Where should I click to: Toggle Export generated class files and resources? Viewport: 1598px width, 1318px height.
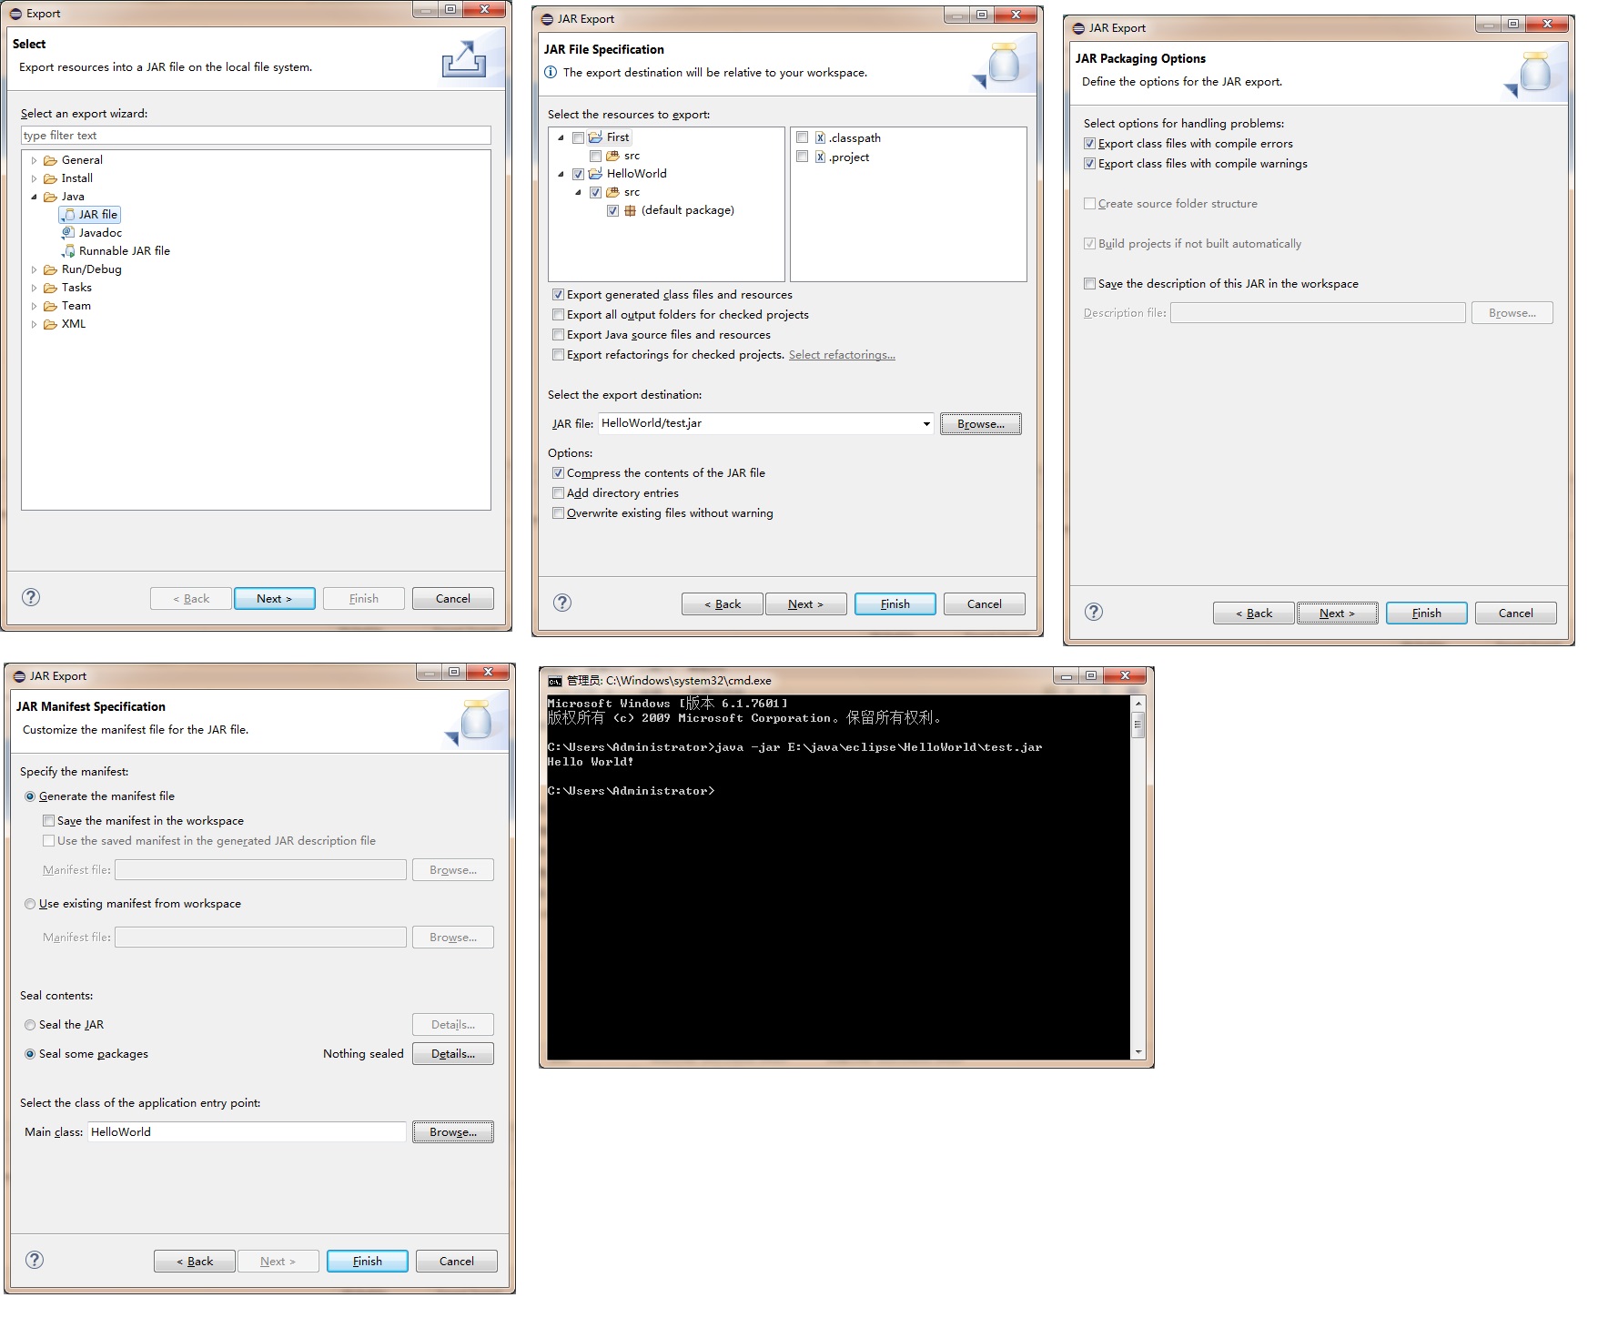558,295
